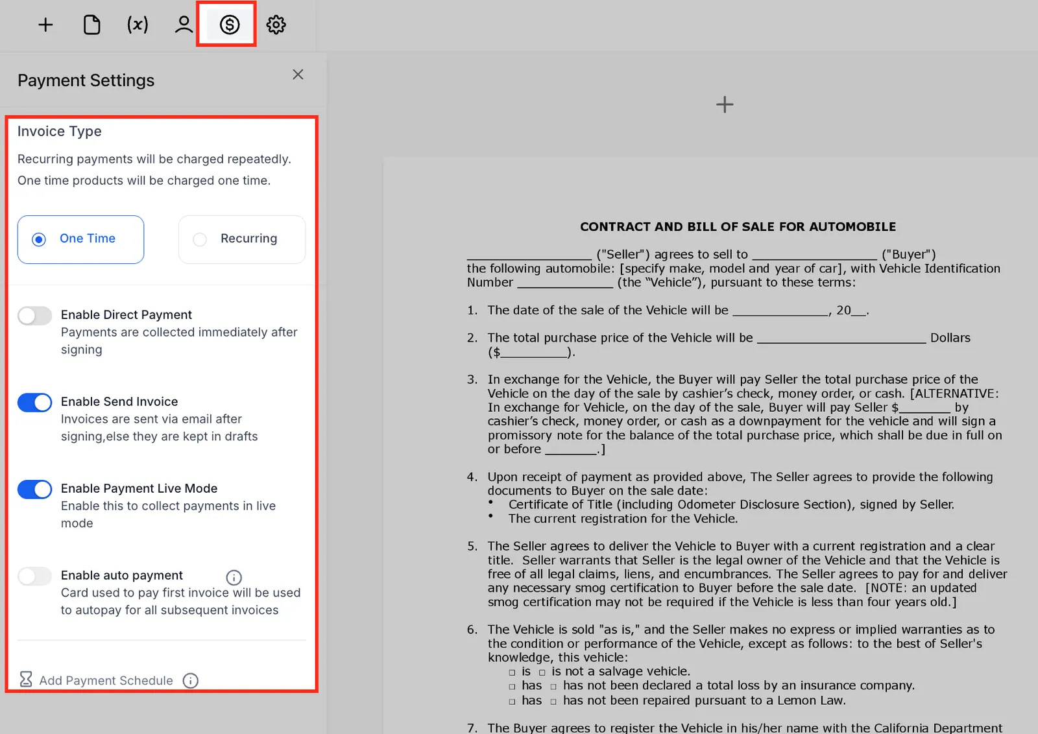Image resolution: width=1038 pixels, height=734 pixels.
Task: Turn on Enable Direct Payment toggle
Action: click(34, 316)
